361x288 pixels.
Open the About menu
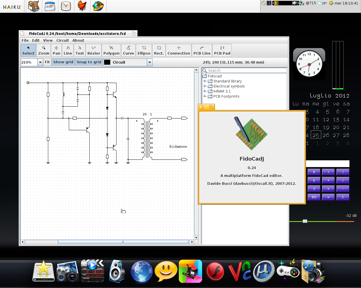pos(78,40)
